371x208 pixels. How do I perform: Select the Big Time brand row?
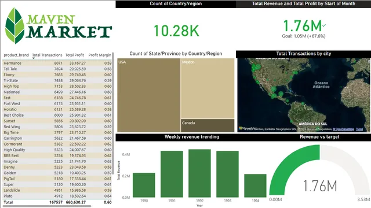click(x=57, y=132)
